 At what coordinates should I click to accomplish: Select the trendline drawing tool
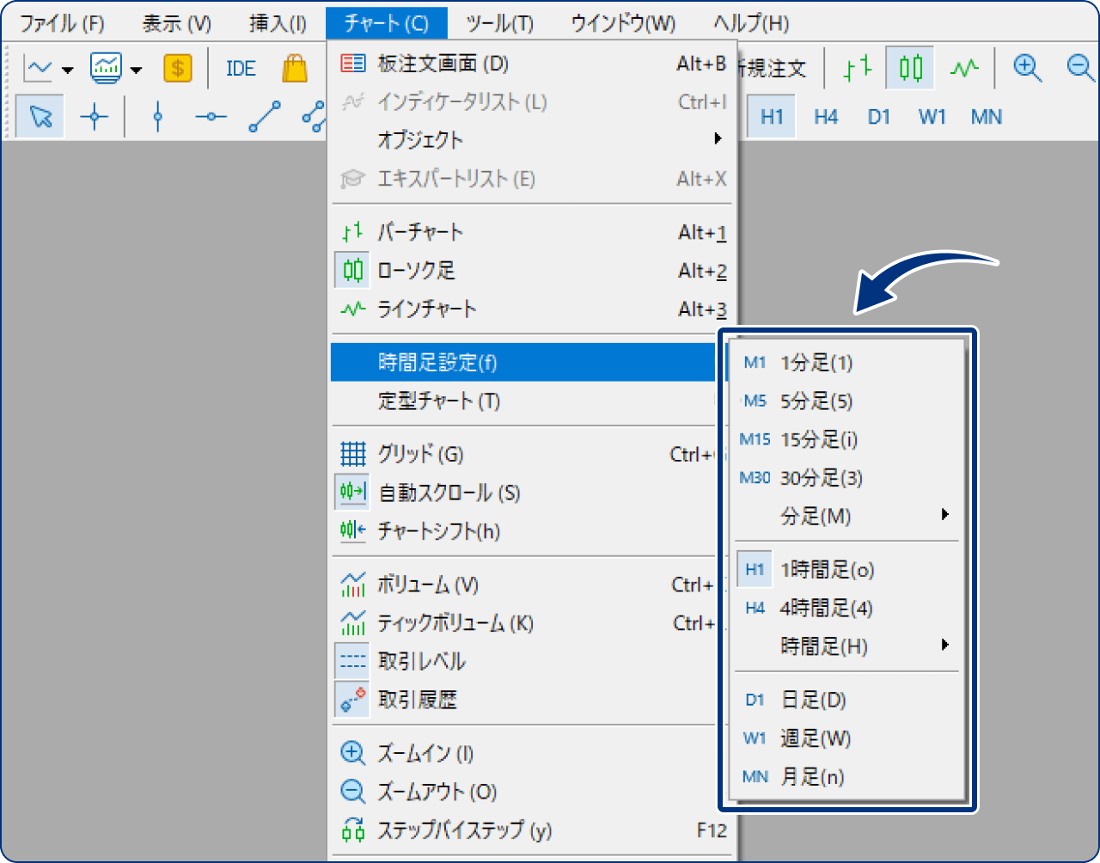tap(264, 116)
